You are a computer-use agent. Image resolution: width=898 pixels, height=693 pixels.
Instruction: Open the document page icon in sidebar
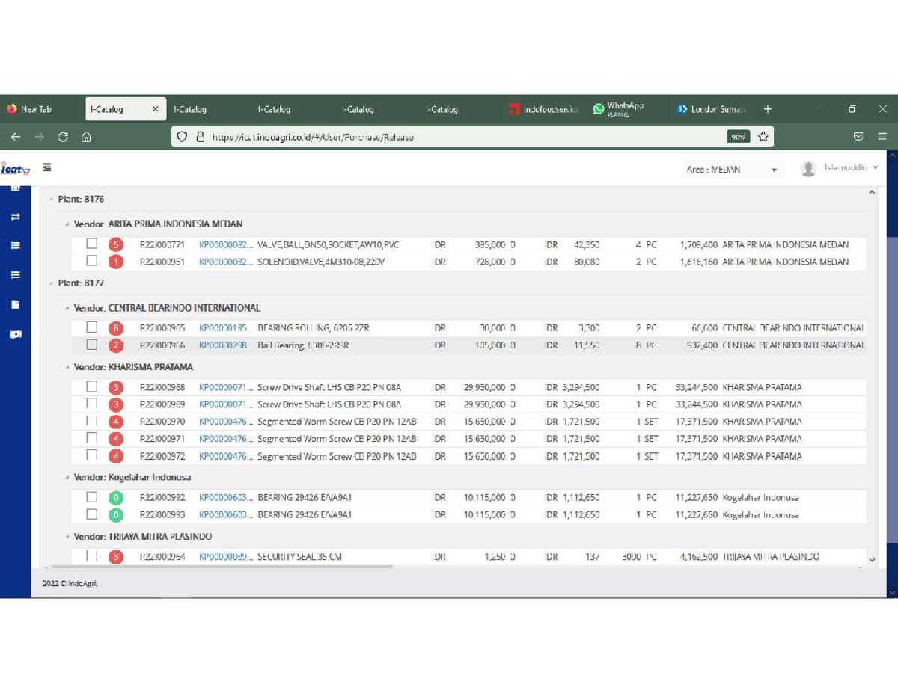tap(15, 305)
